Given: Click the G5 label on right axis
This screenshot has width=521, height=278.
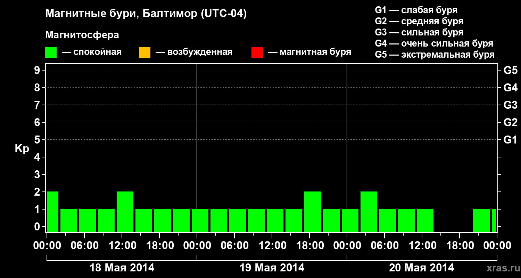Looking at the screenshot, I should [x=510, y=70].
